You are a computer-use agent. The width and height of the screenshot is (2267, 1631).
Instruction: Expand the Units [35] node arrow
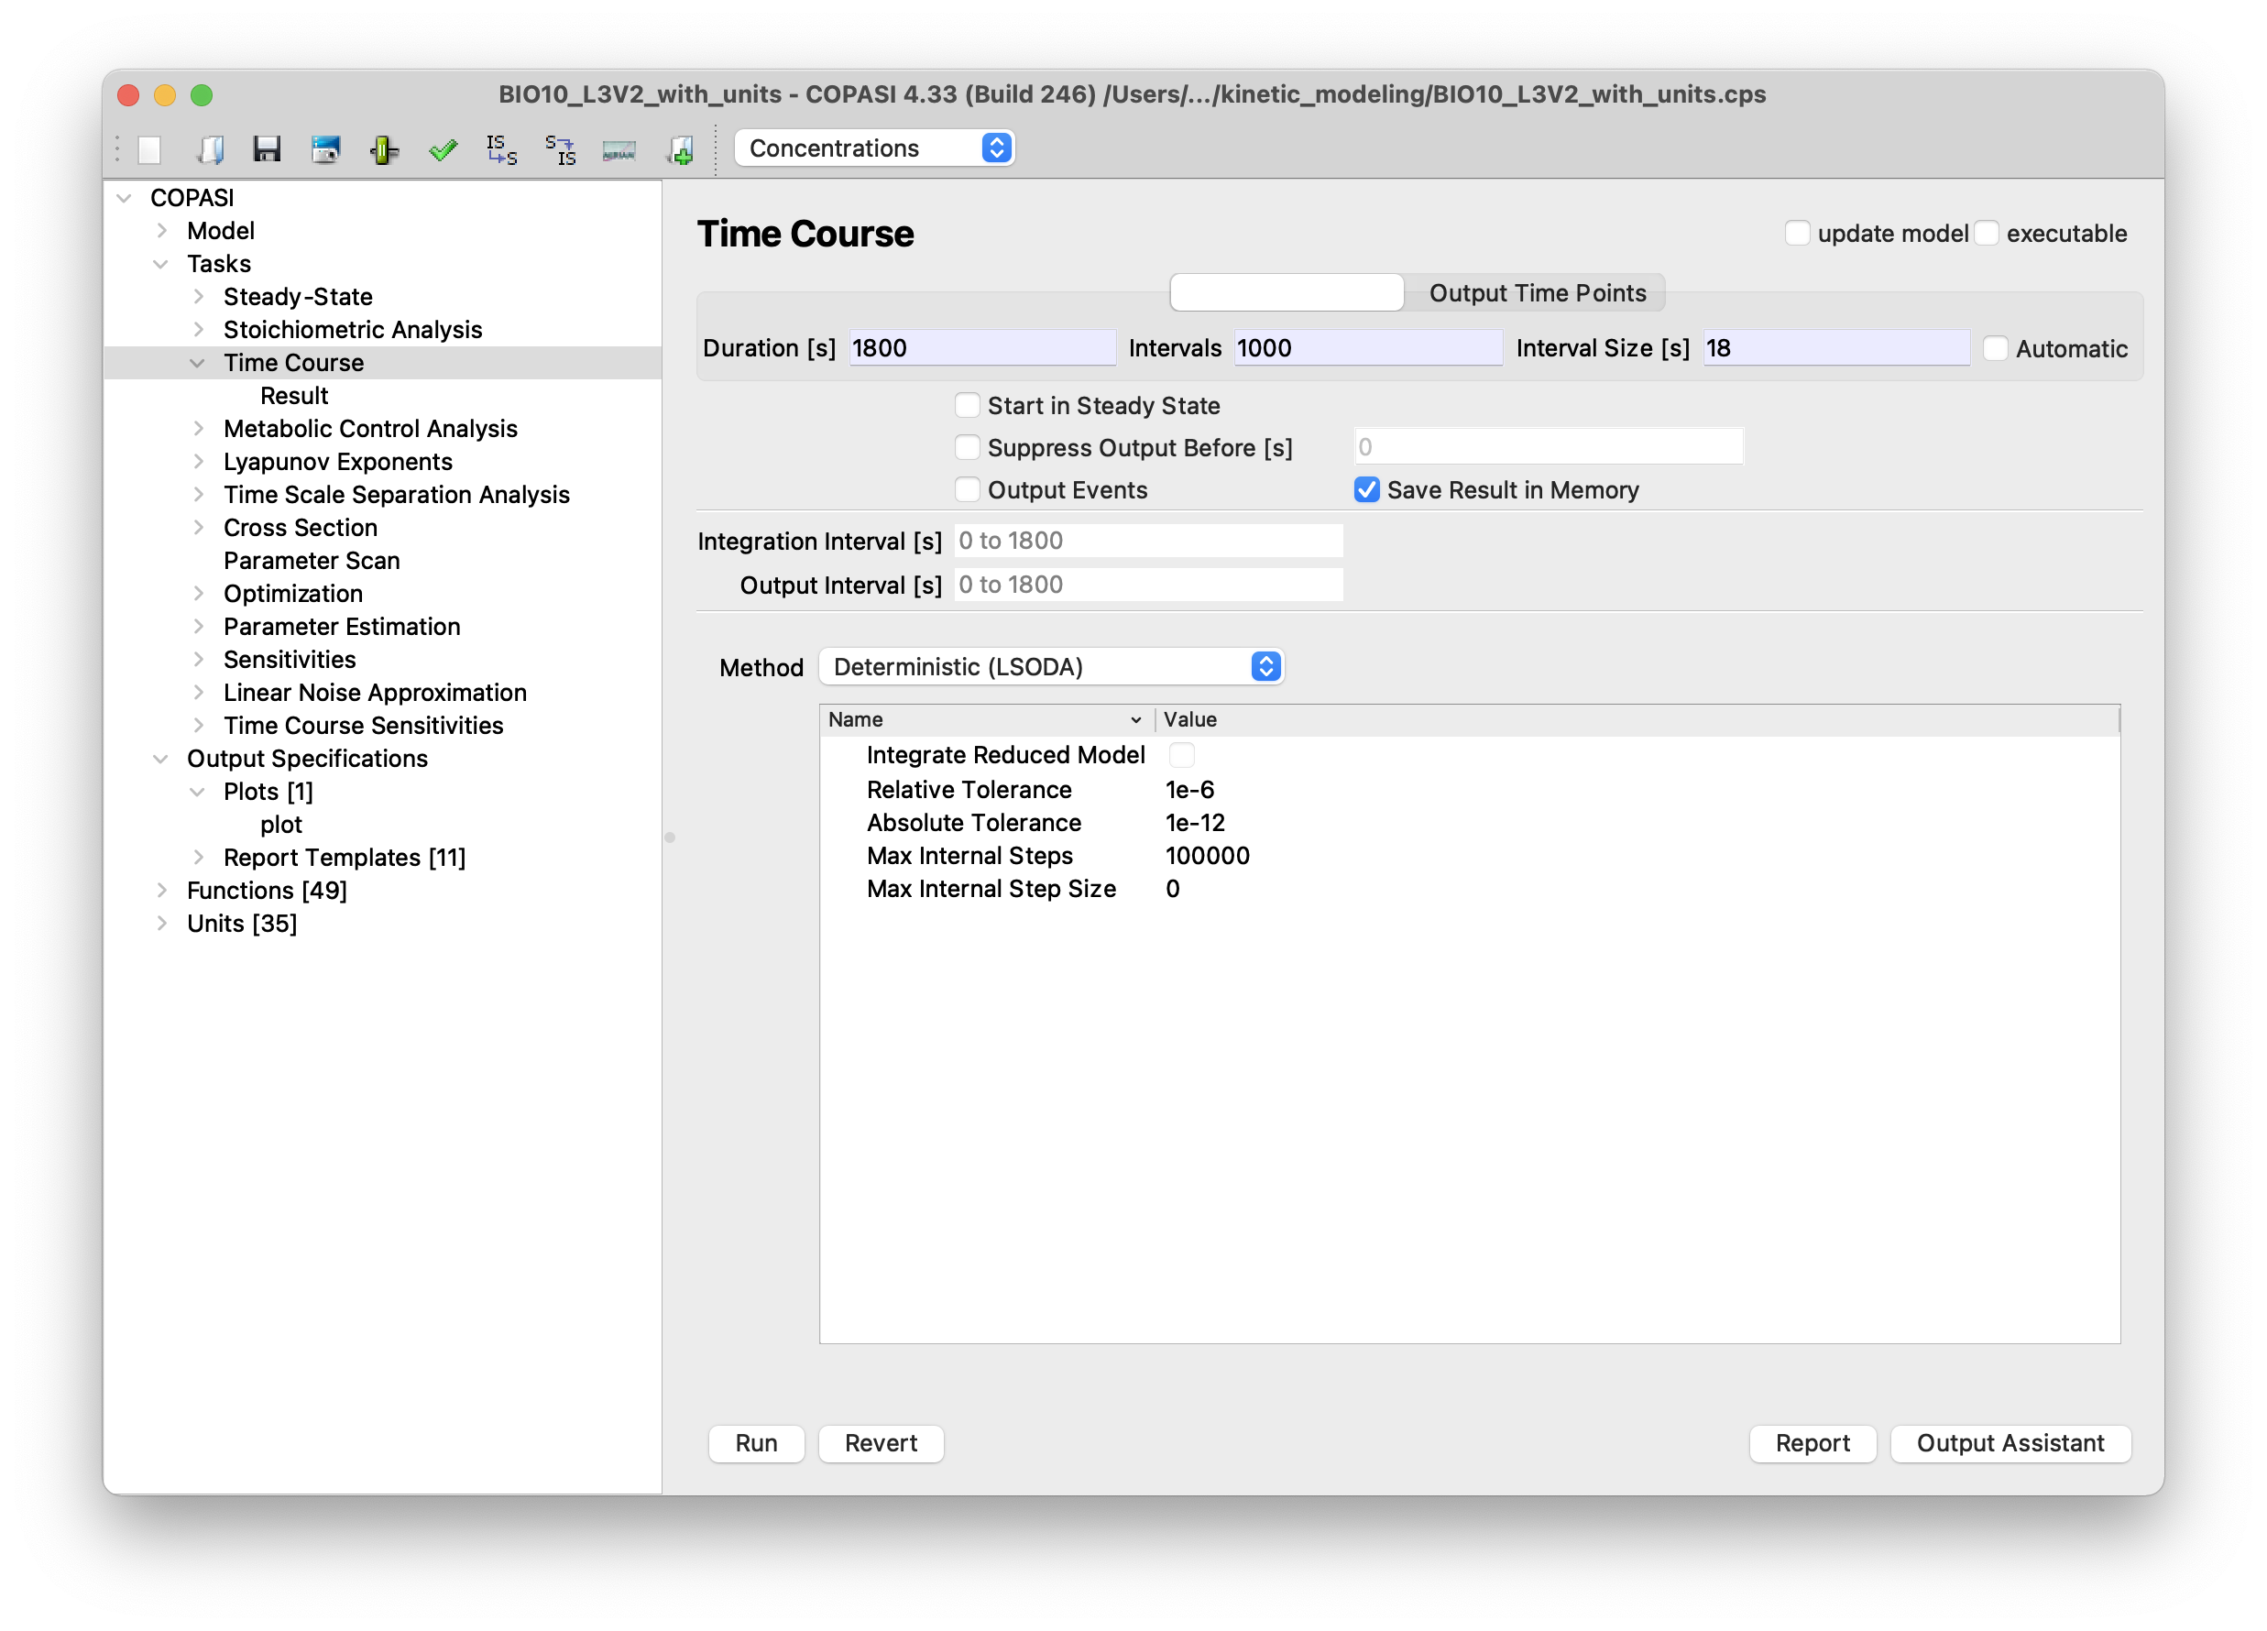click(162, 924)
